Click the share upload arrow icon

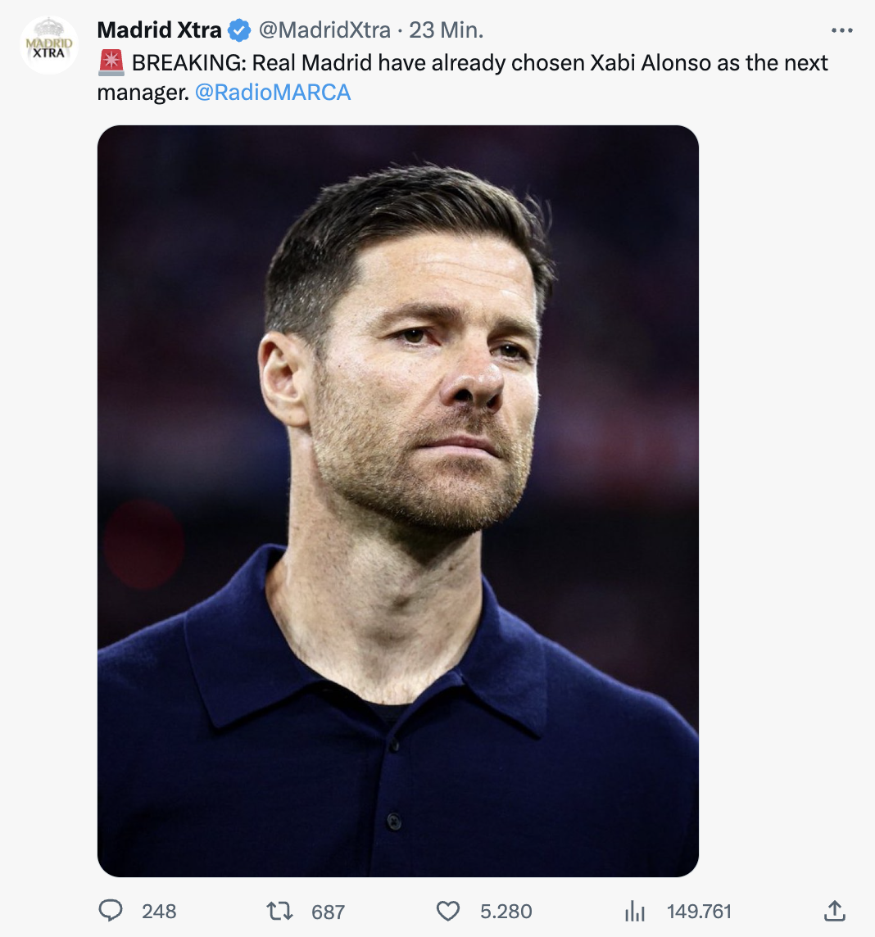(x=834, y=911)
